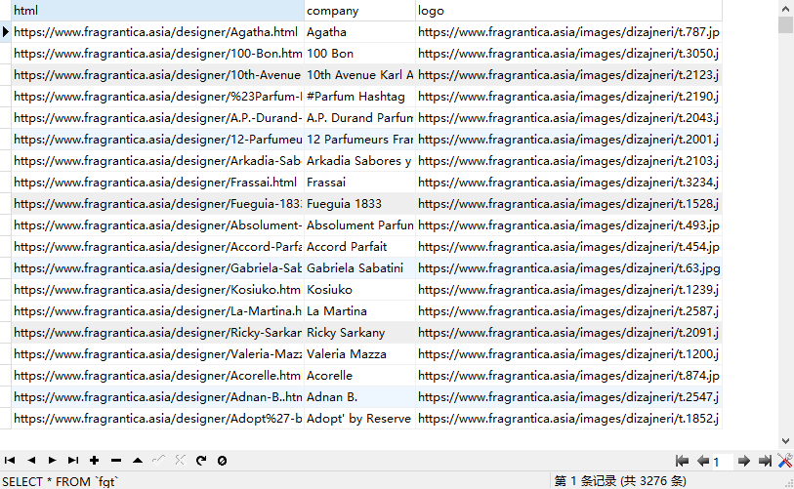This screenshot has height=489, width=794.
Task: Add a new record with plus icon
Action: coord(94,460)
